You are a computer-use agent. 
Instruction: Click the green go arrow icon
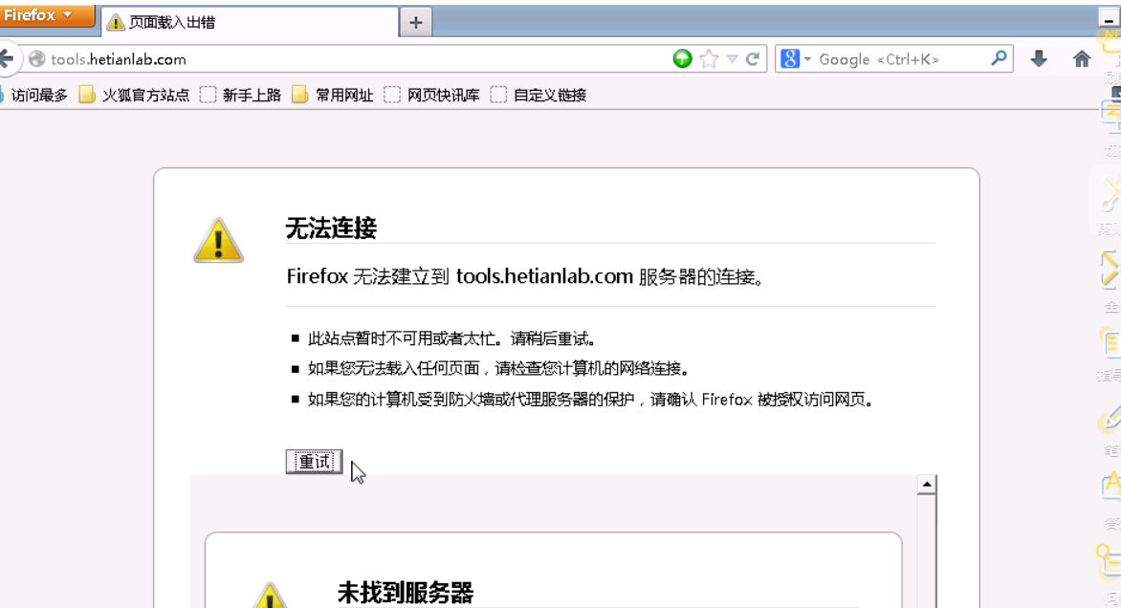coord(683,58)
